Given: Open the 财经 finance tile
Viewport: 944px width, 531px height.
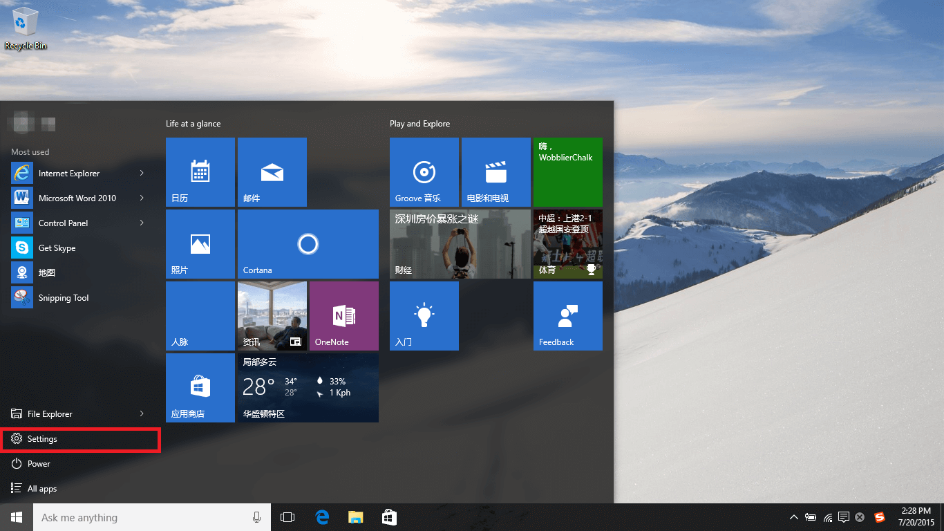Looking at the screenshot, I should [x=460, y=244].
